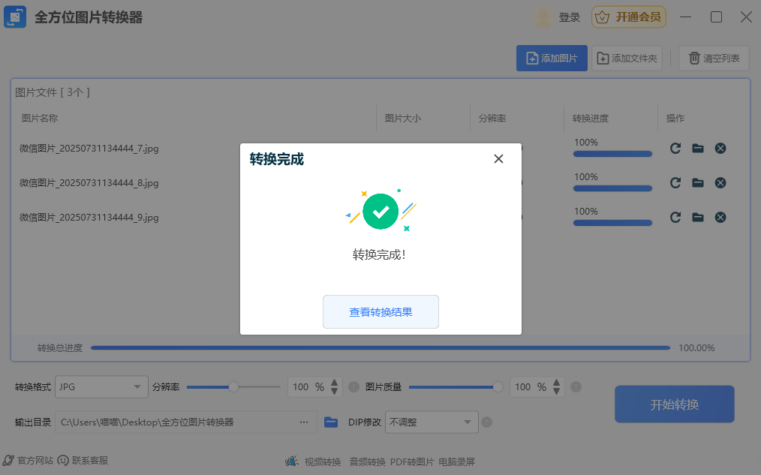761x475 pixels.
Task: Click the retry icon for 微信图片_7.jpg
Action: 675,149
